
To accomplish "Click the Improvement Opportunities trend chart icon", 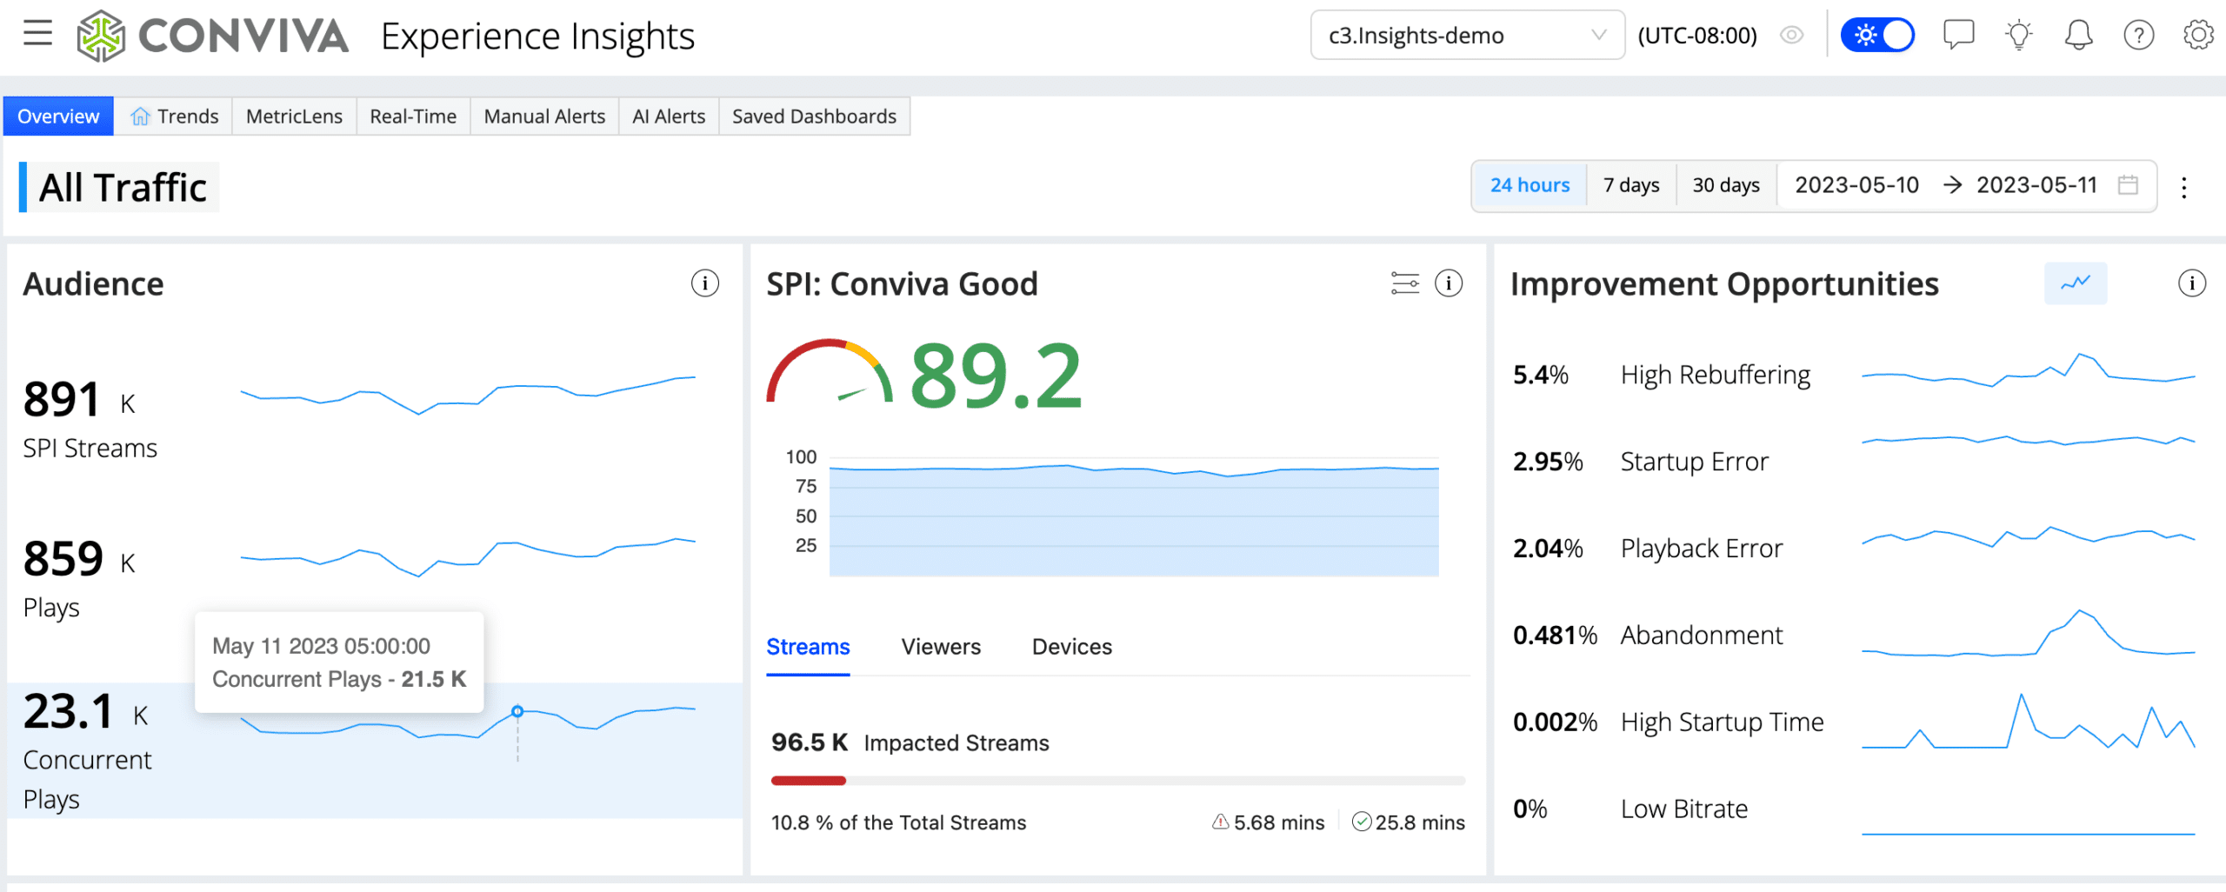I will coord(2075,283).
